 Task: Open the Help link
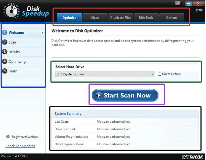199,10
